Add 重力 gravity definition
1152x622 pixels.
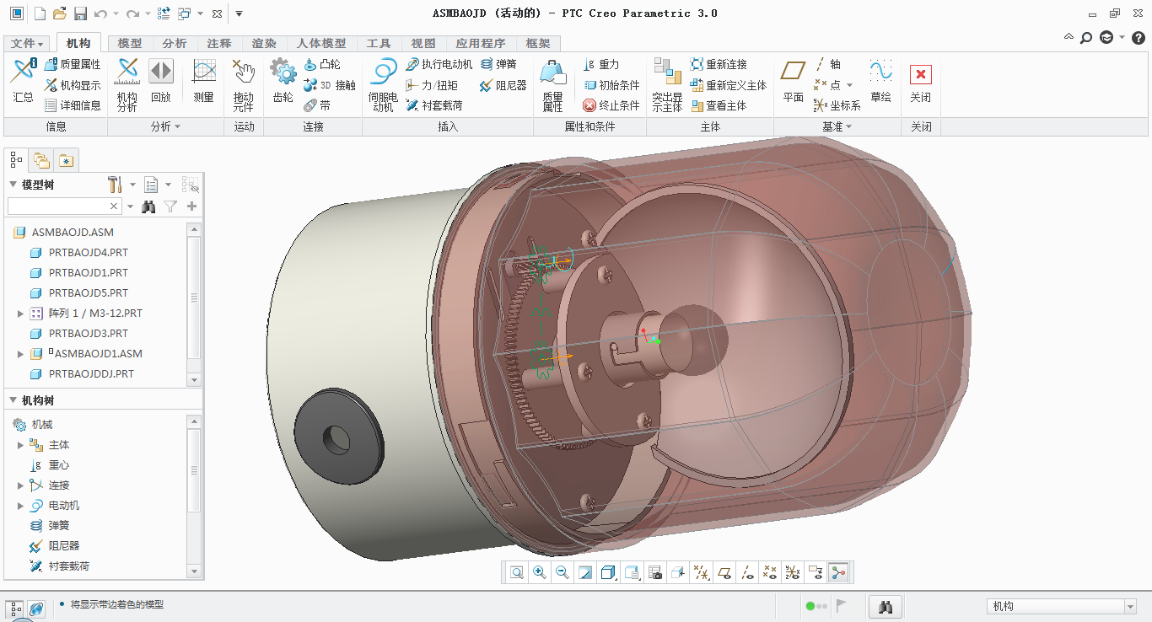click(602, 64)
